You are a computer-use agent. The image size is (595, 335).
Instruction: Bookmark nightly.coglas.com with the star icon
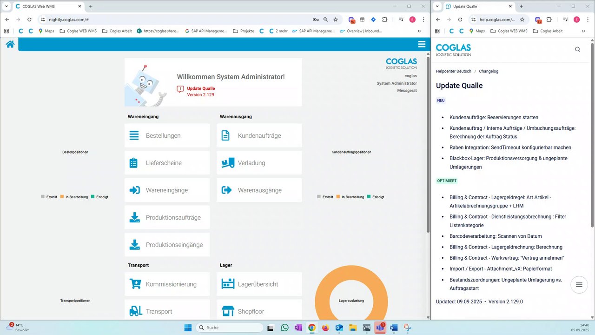coord(336,20)
